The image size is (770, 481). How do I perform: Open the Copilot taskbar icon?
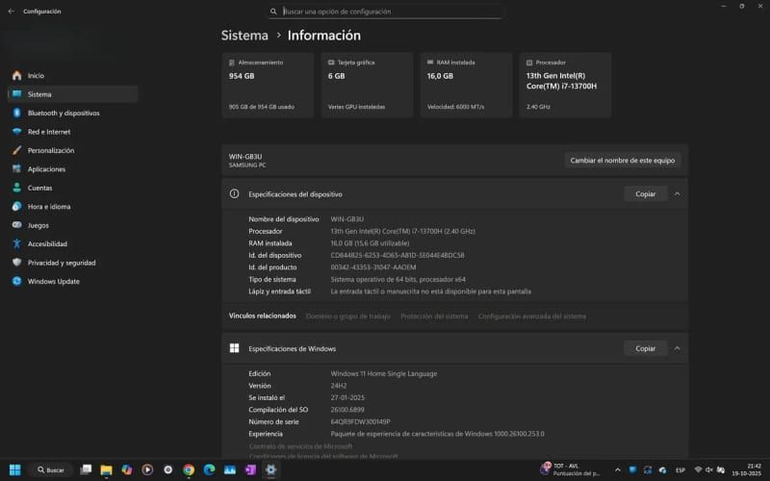click(x=127, y=469)
